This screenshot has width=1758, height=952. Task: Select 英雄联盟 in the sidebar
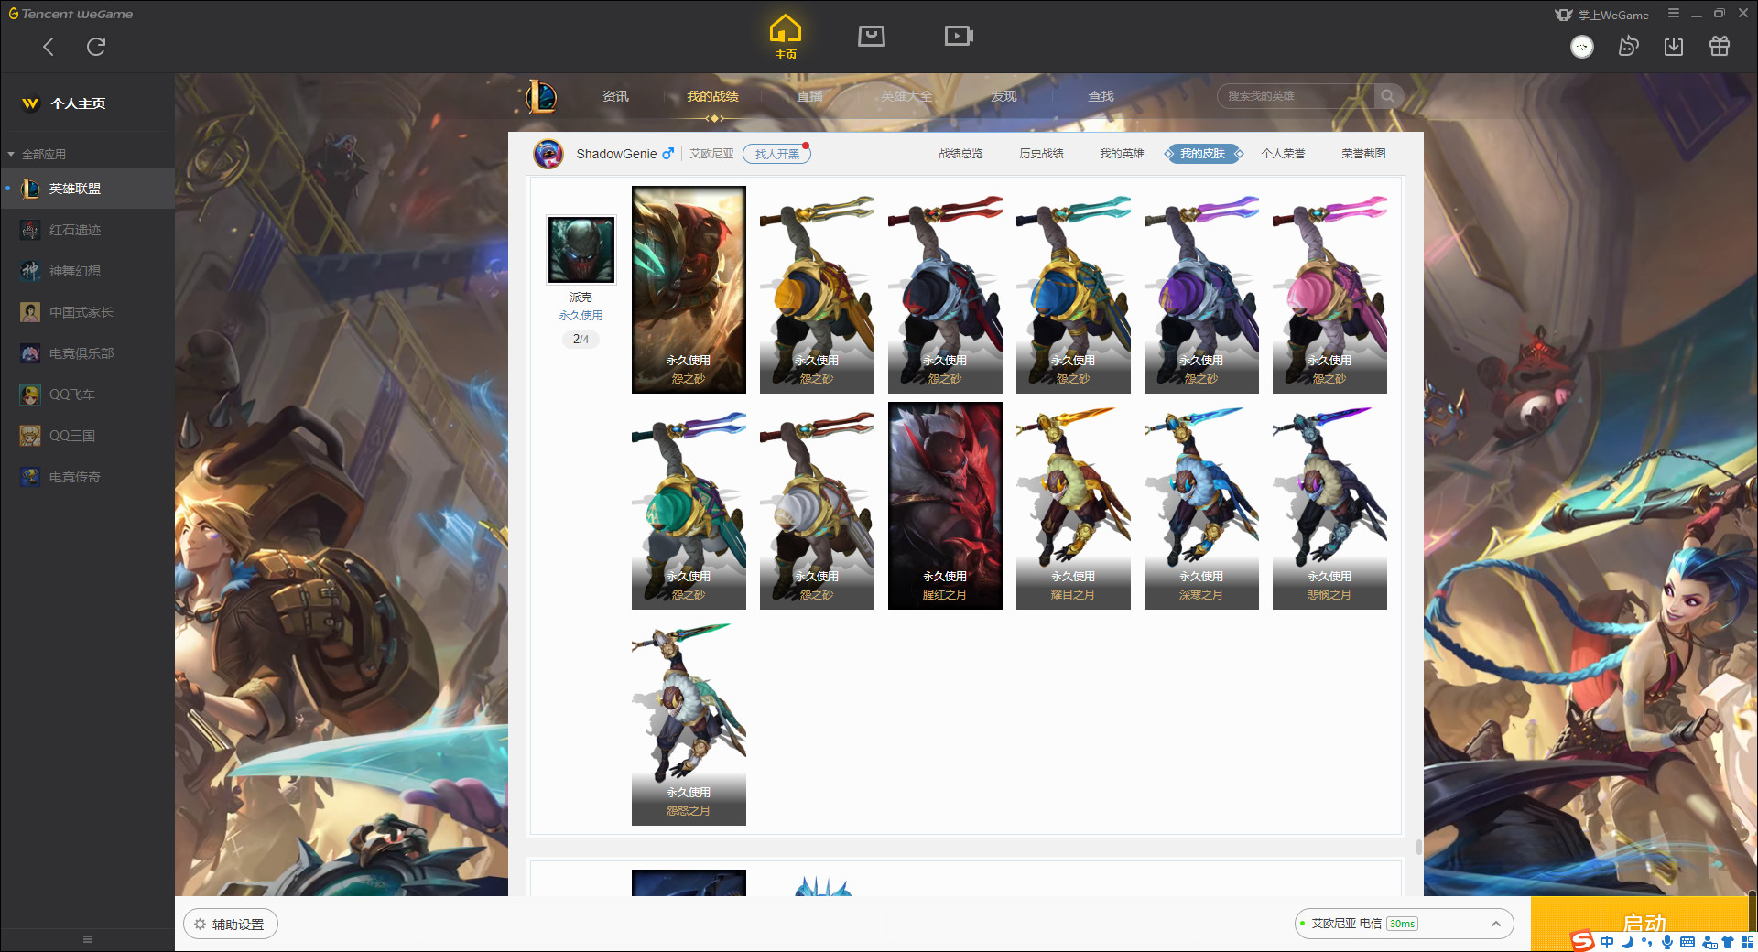pyautogui.click(x=88, y=189)
